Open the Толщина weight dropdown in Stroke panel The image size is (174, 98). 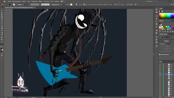pyautogui.click(x=172, y=44)
